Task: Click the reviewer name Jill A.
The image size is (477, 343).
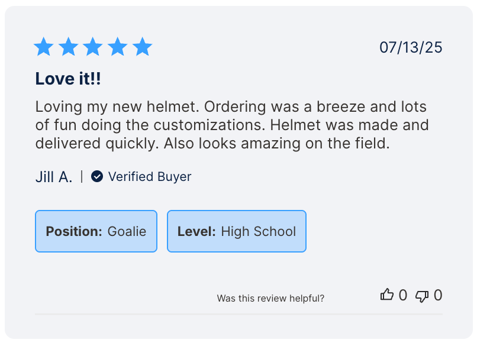Action: click(54, 176)
